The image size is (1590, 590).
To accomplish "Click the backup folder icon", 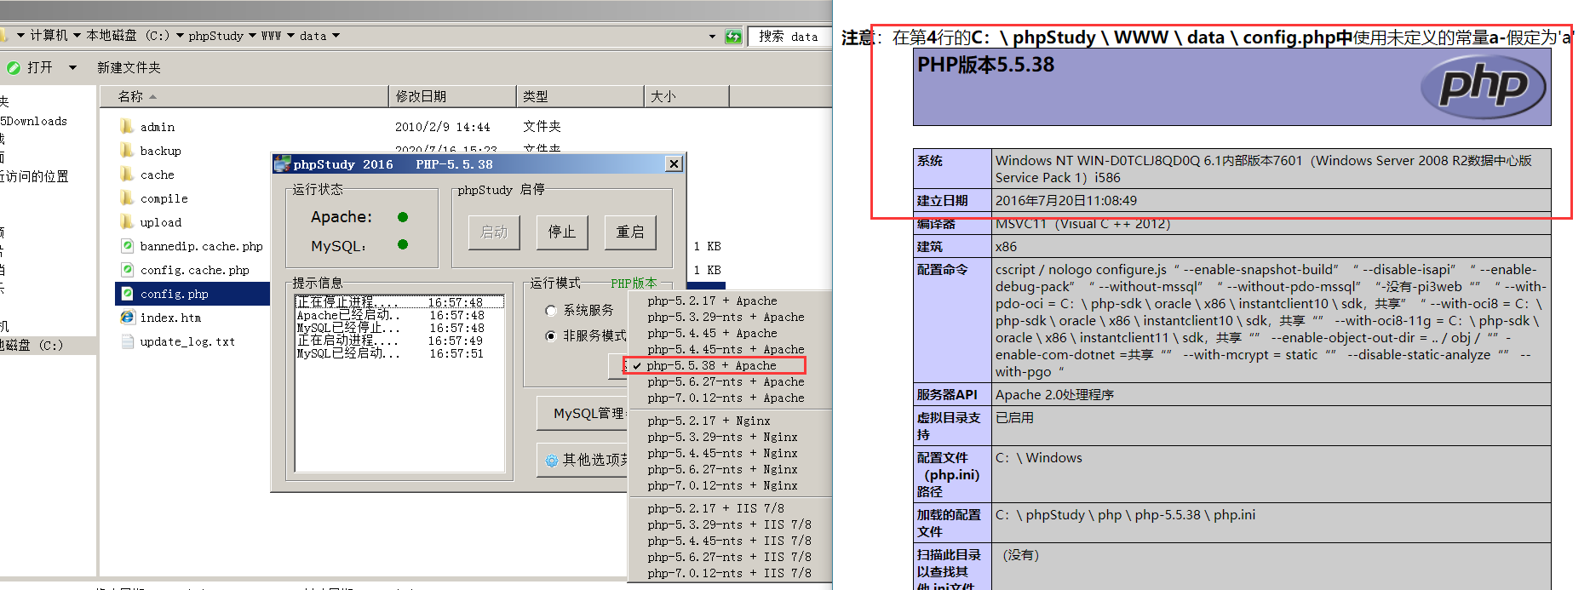I will pyautogui.click(x=127, y=150).
